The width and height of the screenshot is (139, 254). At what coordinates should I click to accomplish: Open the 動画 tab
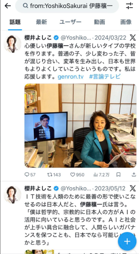pos(99,22)
